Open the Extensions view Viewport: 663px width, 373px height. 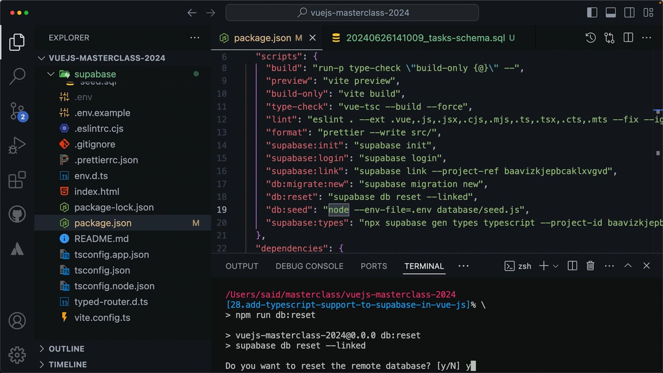(17, 180)
